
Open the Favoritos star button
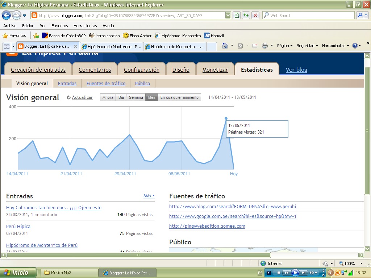pyautogui.click(x=14, y=36)
